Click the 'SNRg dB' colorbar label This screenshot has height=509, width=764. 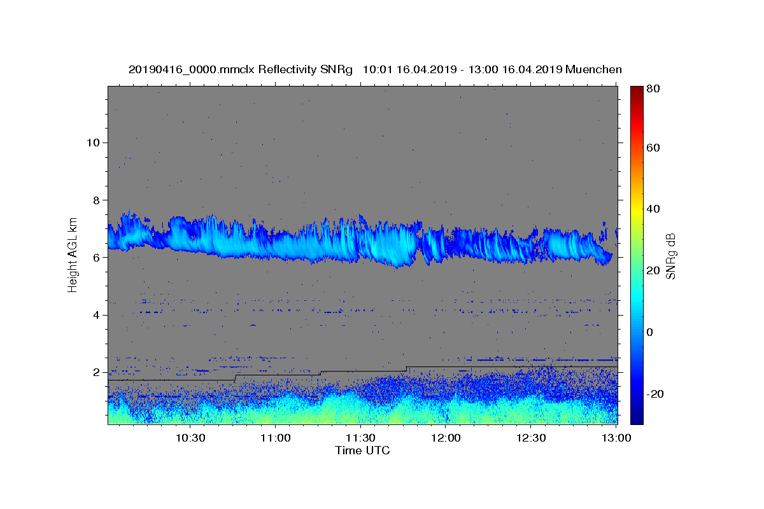pos(670,257)
